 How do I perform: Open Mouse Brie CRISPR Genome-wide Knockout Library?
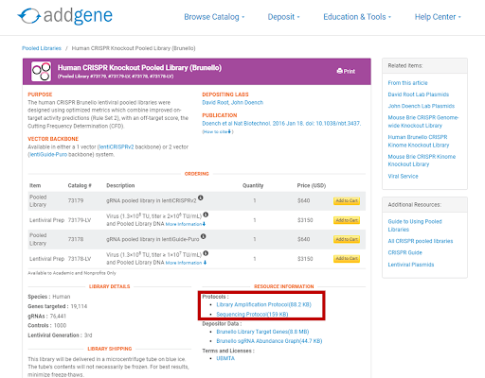click(423, 121)
